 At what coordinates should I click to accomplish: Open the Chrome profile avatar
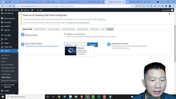pyautogui.click(x=170, y=6)
